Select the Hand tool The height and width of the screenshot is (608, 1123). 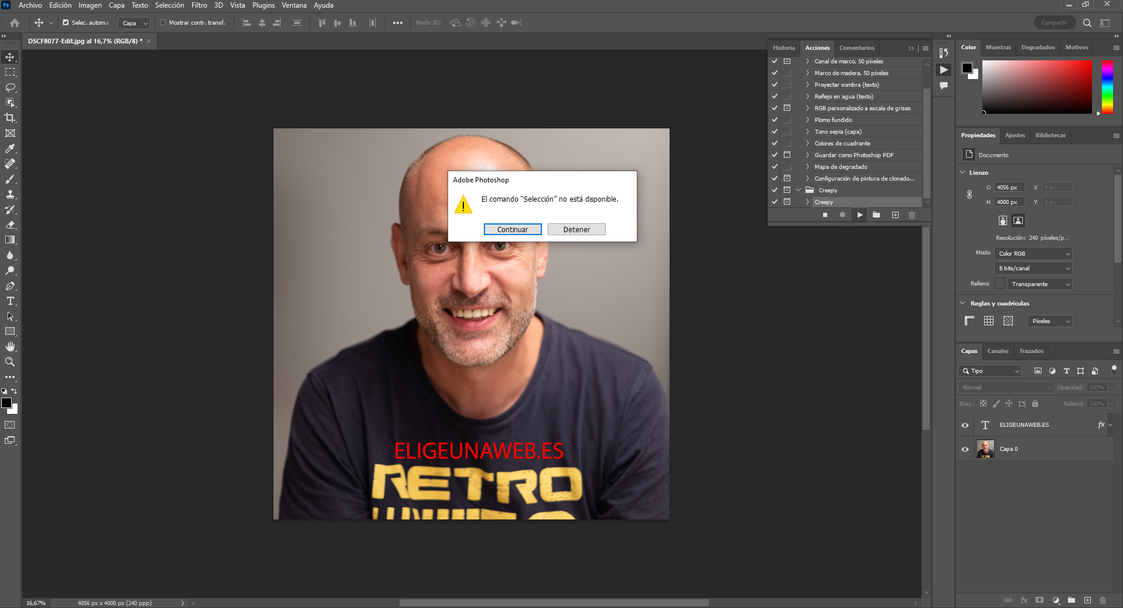tap(10, 347)
